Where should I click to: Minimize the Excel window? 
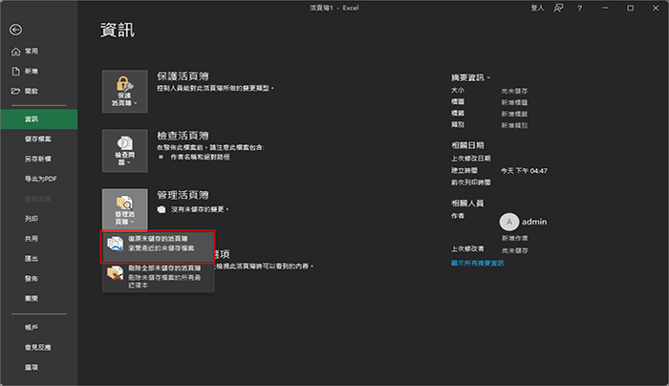(605, 8)
